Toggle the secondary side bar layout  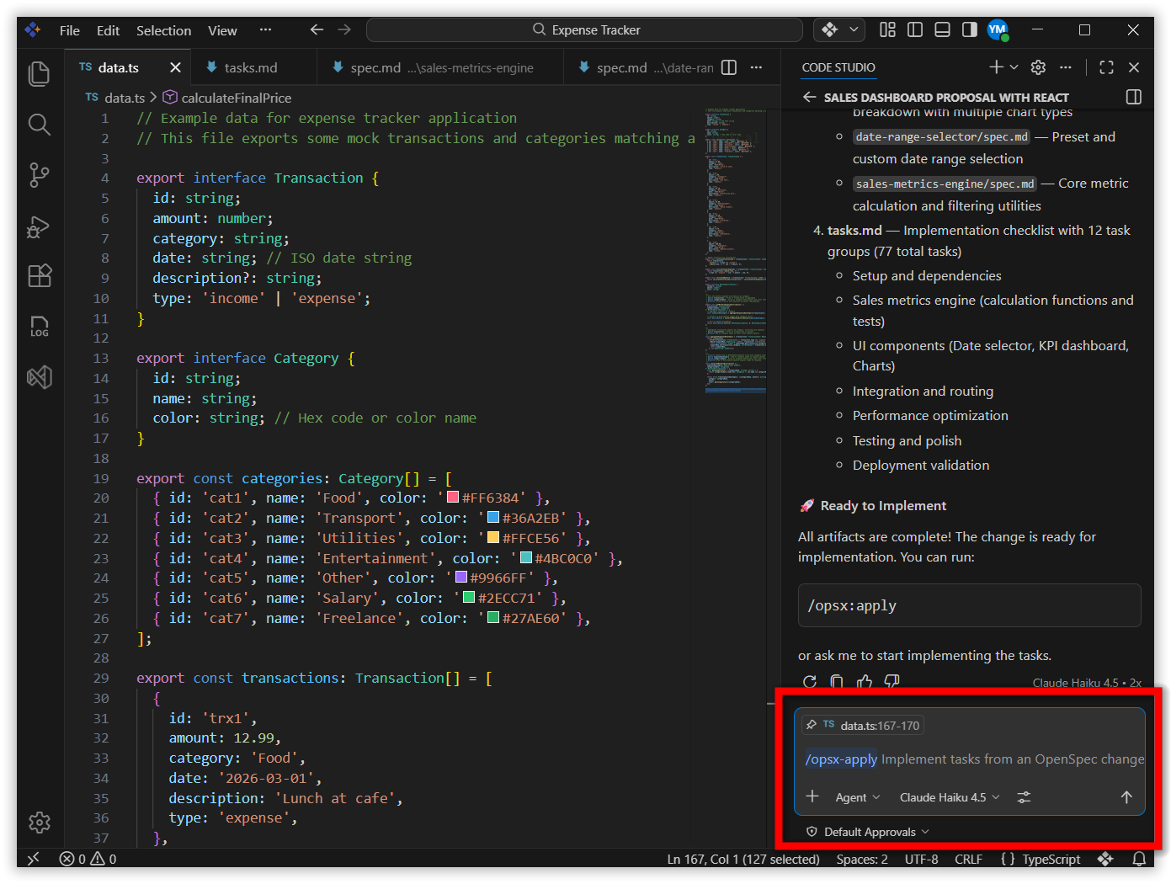tap(970, 30)
